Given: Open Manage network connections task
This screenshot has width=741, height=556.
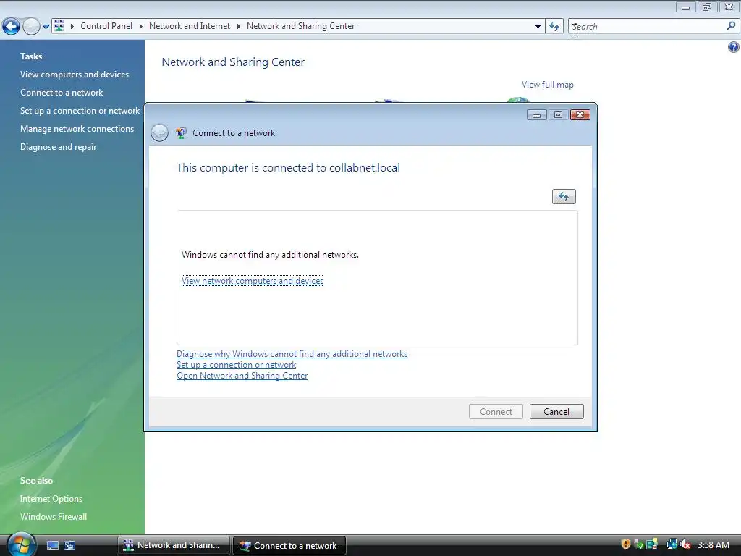Looking at the screenshot, I should (x=77, y=129).
